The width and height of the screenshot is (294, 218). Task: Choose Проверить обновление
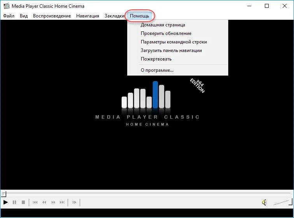(x=178, y=33)
